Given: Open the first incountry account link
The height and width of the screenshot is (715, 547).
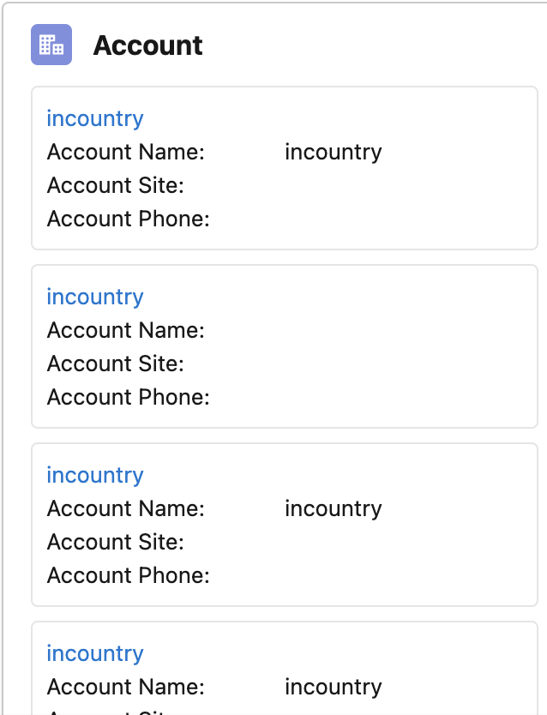Looking at the screenshot, I should coord(94,118).
